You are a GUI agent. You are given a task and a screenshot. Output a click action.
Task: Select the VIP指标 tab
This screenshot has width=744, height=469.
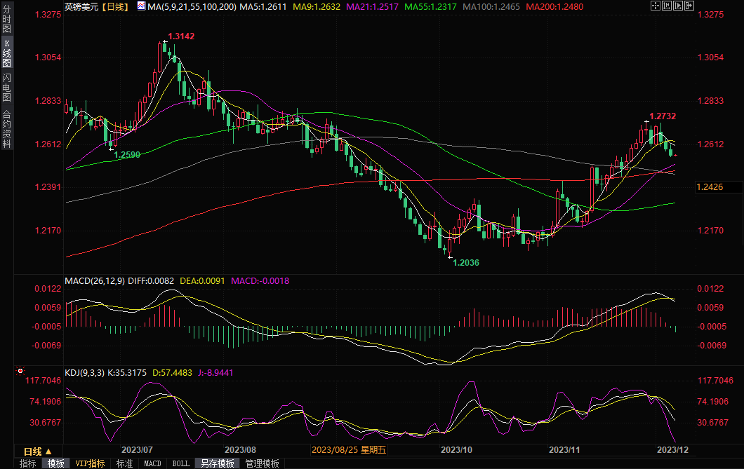[x=90, y=463]
